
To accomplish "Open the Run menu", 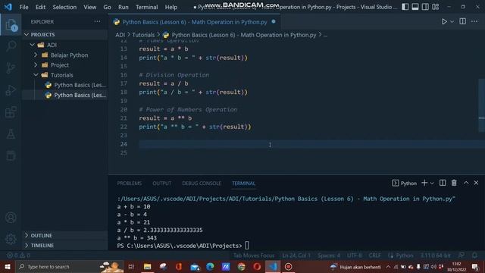I will pyautogui.click(x=123, y=7).
